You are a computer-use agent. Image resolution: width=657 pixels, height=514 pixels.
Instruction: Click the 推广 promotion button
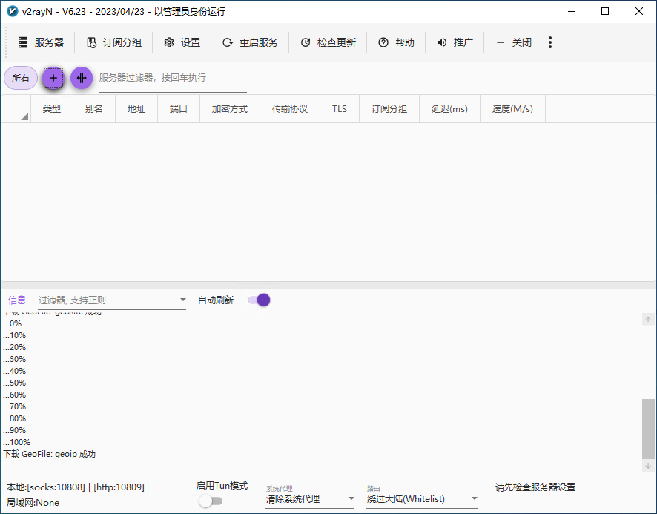point(455,42)
